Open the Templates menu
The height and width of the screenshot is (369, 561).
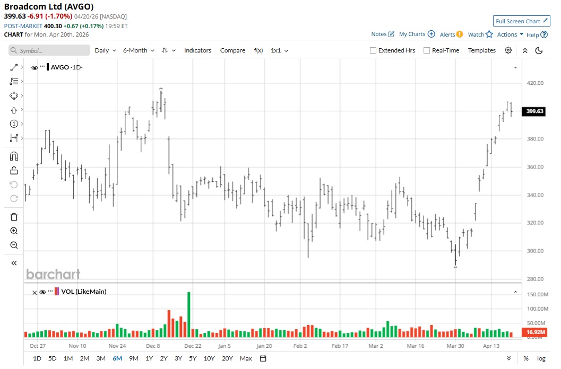[481, 50]
